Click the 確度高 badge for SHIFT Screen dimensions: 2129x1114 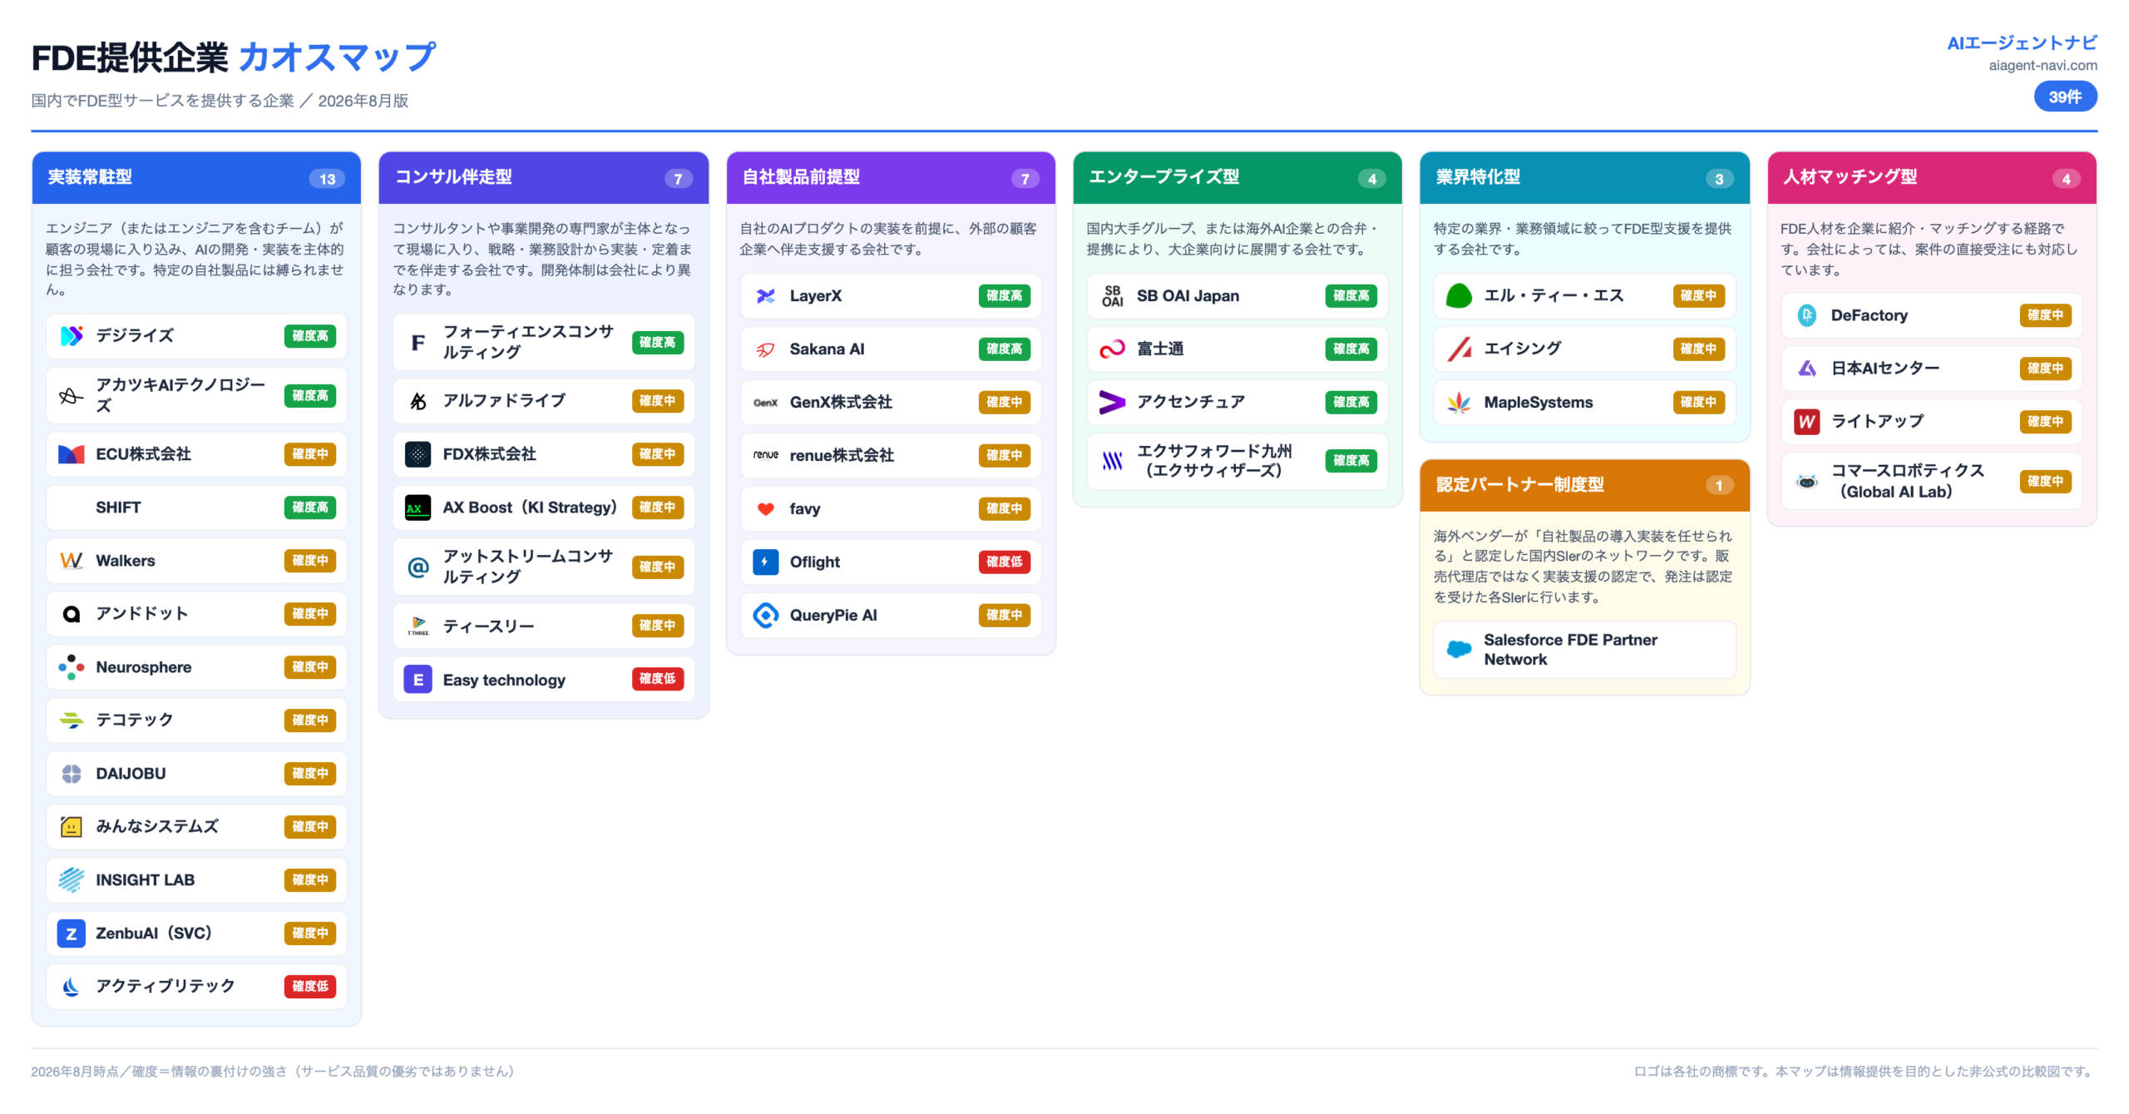310,507
